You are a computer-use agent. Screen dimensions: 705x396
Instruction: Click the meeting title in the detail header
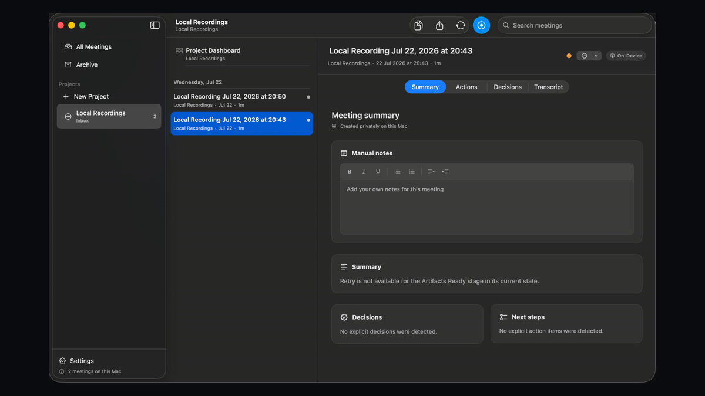(401, 51)
